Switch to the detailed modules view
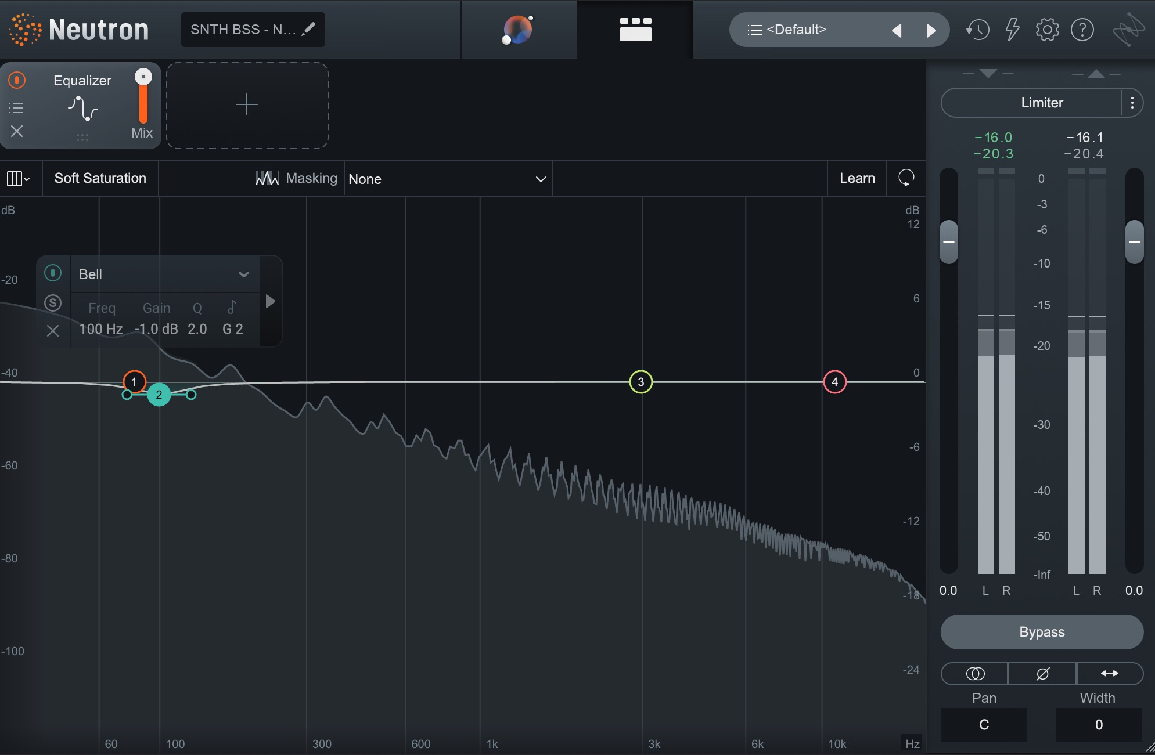 635,30
